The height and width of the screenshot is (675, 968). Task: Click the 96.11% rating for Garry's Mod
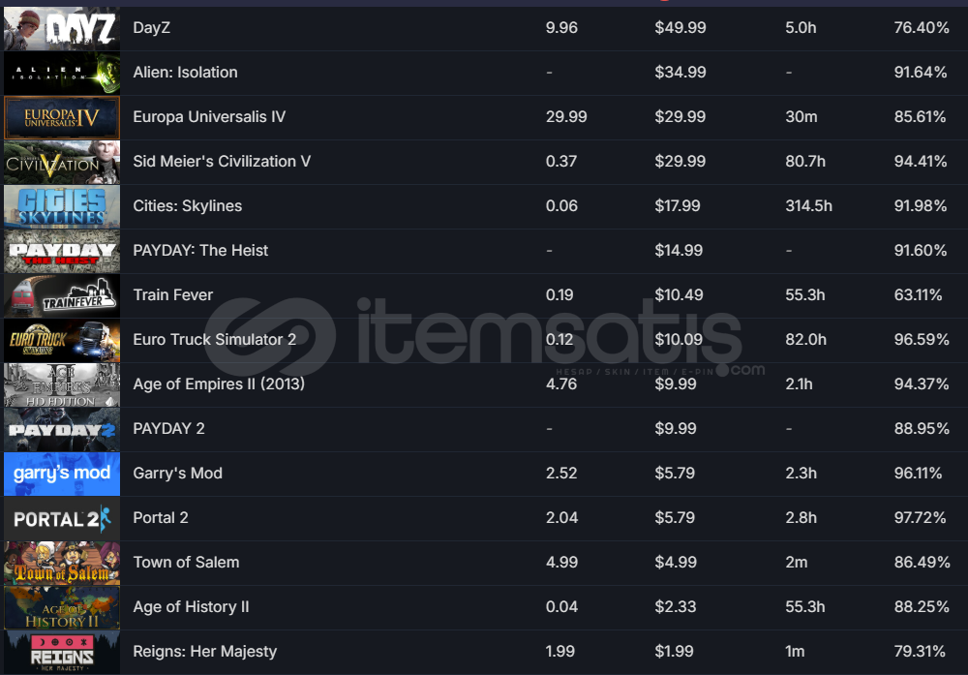point(918,473)
